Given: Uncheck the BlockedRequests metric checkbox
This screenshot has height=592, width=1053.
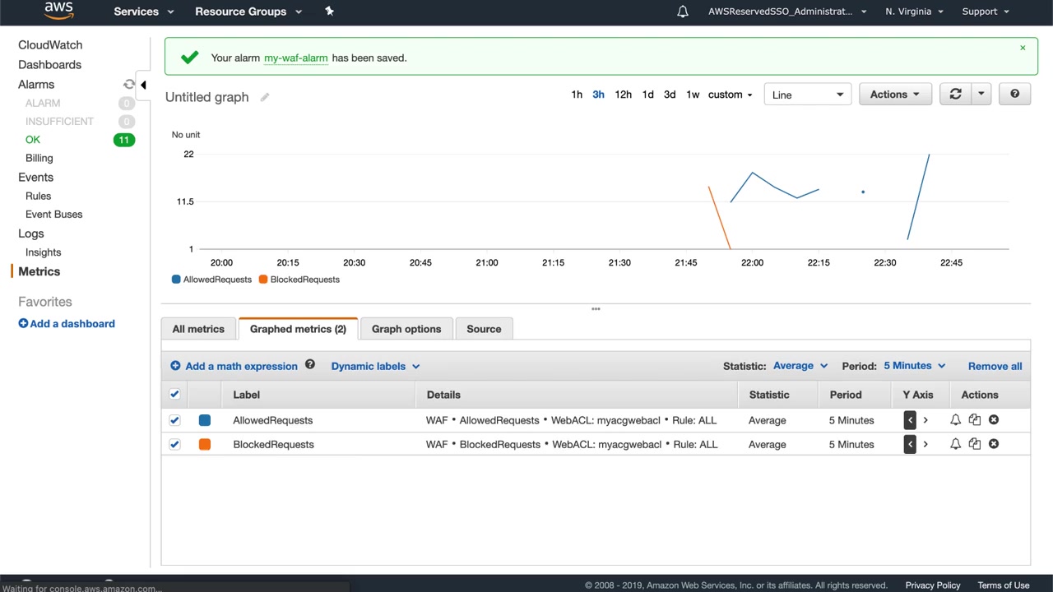Looking at the screenshot, I should tap(174, 444).
